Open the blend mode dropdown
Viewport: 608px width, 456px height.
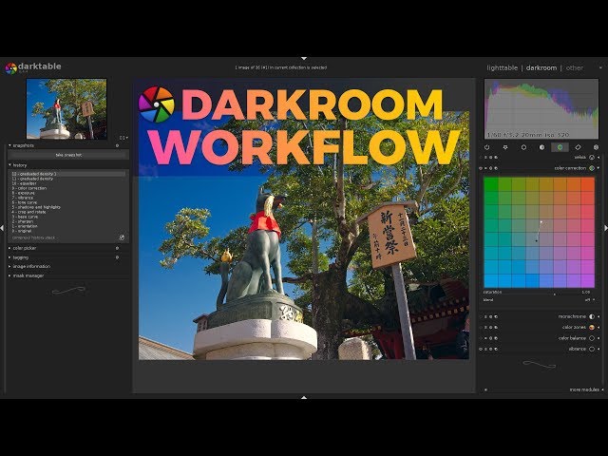coord(539,300)
